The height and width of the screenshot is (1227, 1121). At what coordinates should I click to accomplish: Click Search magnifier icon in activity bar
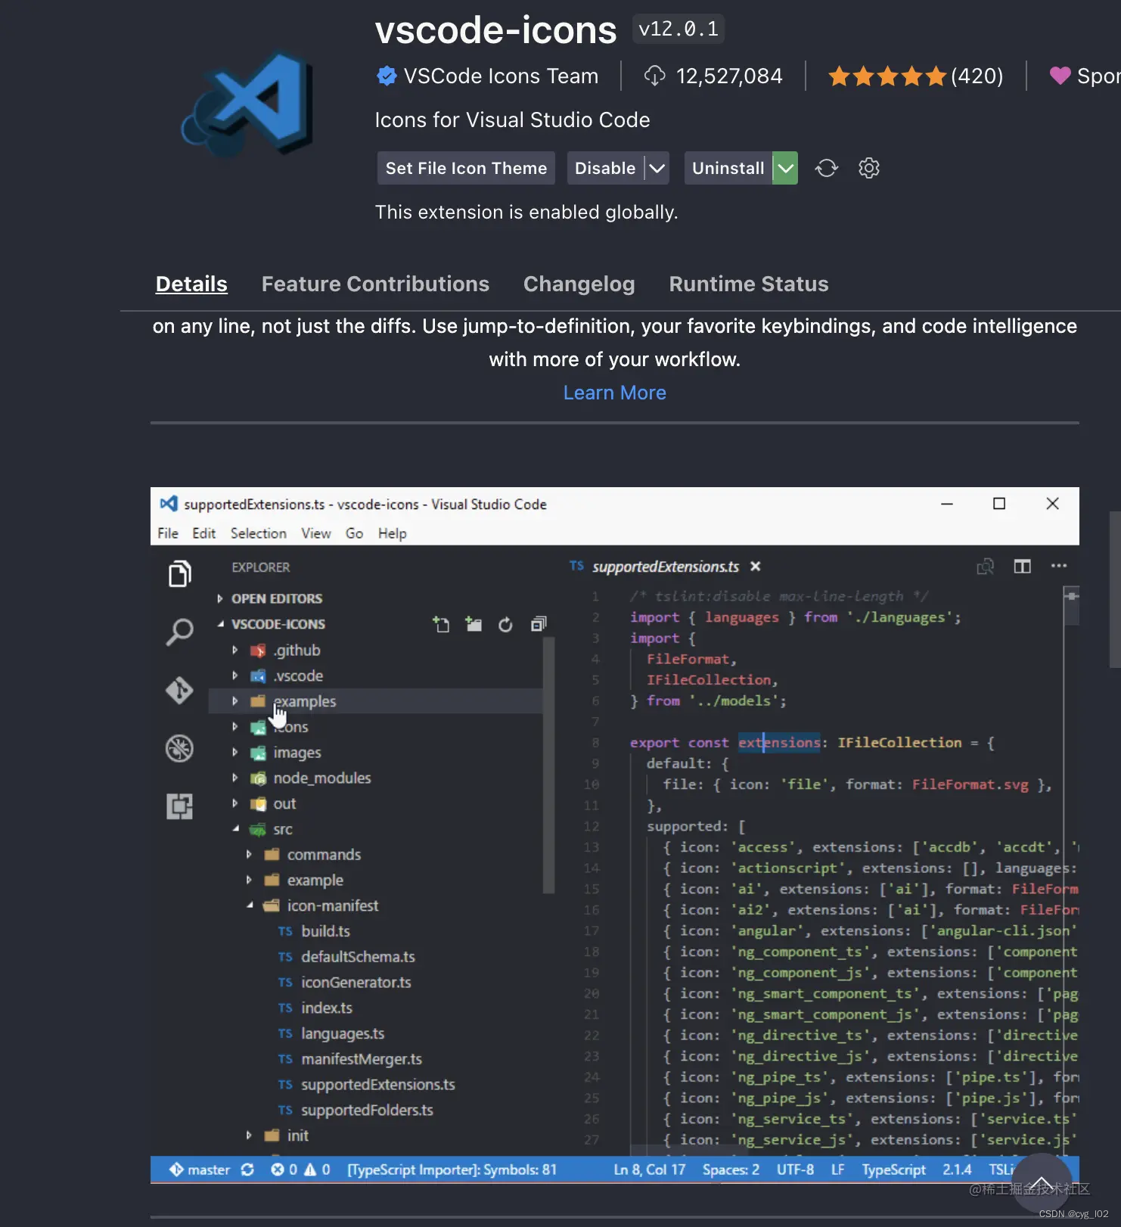[x=179, y=632]
